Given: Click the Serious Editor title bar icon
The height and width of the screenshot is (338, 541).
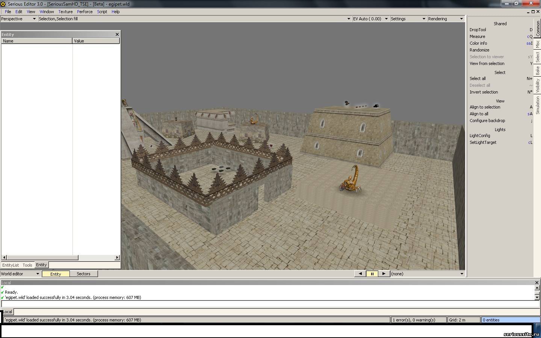Looking at the screenshot, I should point(4,4).
